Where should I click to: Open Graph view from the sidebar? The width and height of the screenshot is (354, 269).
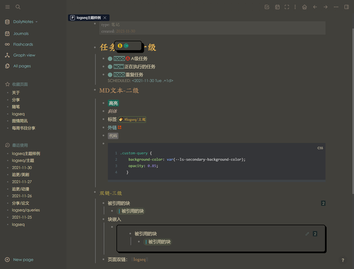[x=24, y=55]
